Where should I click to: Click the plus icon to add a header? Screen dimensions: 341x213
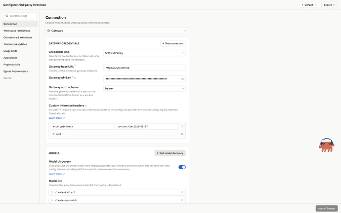click(x=53, y=134)
